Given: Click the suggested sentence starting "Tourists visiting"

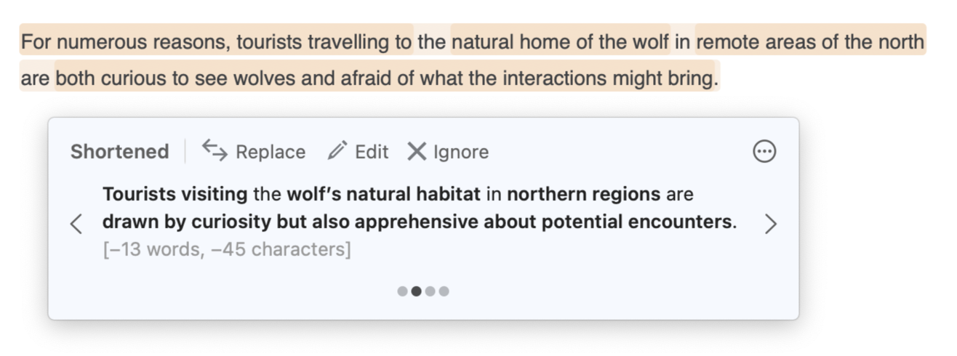Looking at the screenshot, I should (419, 208).
